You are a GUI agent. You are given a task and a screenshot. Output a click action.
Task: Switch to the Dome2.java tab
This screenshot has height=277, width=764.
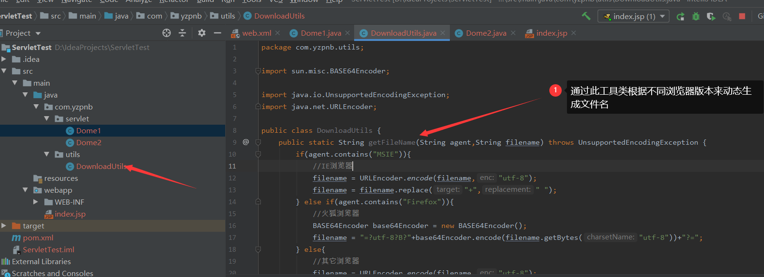pos(486,33)
